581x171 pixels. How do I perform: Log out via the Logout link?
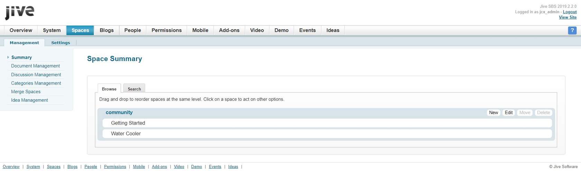570,12
